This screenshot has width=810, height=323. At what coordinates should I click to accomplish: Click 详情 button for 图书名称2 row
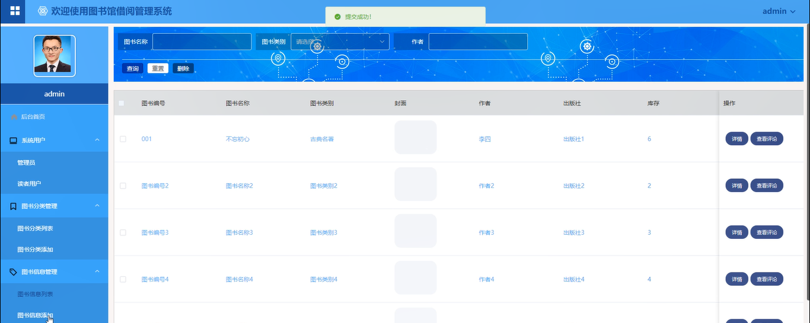tap(736, 186)
